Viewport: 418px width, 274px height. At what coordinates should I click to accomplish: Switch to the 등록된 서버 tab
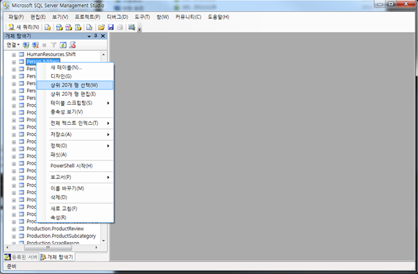[21, 257]
